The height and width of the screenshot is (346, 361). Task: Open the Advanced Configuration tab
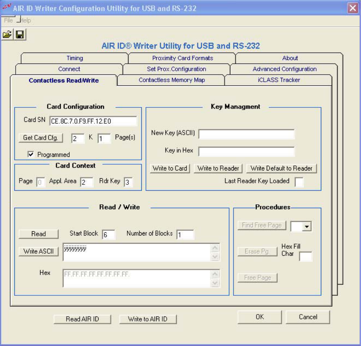tap(285, 69)
